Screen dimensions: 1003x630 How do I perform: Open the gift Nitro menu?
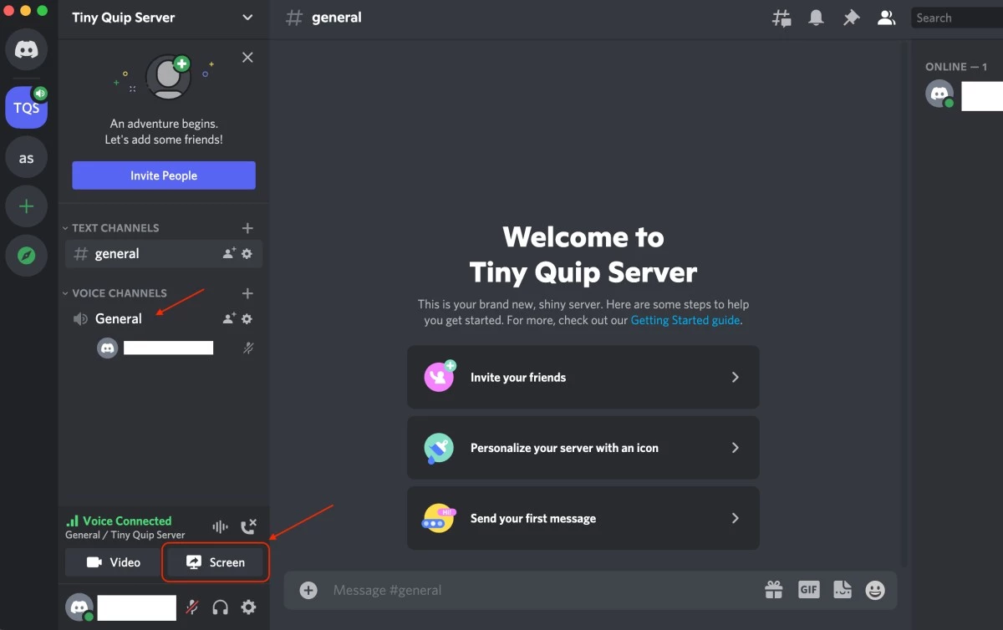click(x=774, y=589)
